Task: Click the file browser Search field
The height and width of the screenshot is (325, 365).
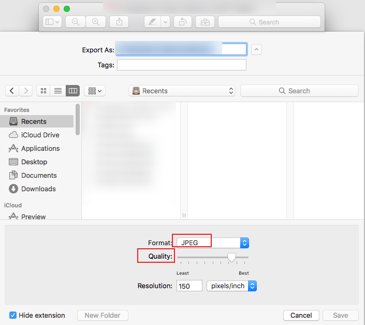Action: [x=299, y=91]
